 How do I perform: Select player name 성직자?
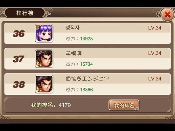pos(73,28)
